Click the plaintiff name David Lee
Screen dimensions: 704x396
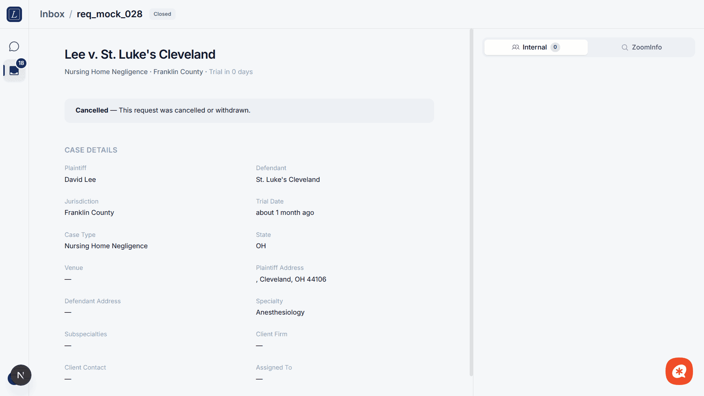[x=80, y=180]
